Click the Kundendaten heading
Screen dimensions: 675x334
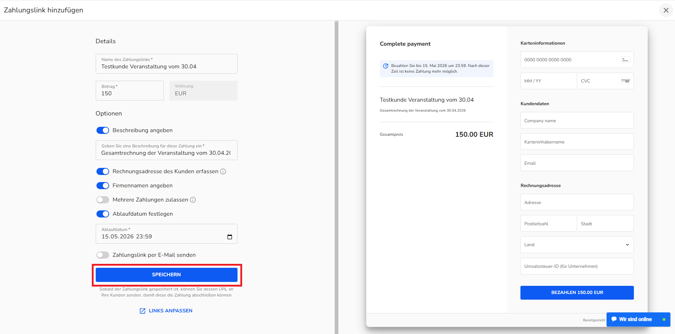[535, 104]
